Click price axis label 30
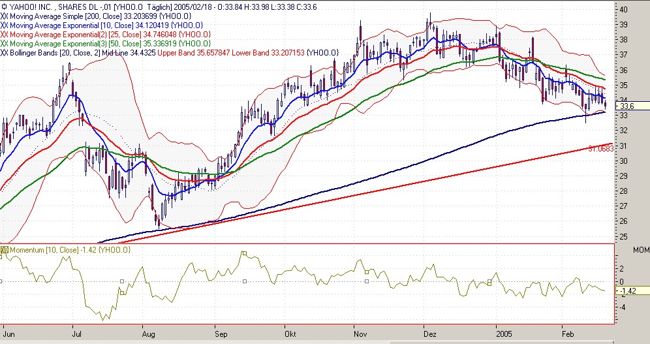Viewport: 650px width, 344px height. tap(624, 161)
